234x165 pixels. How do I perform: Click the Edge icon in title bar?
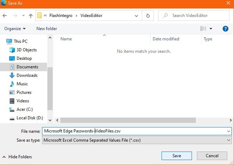[x=3, y=3]
